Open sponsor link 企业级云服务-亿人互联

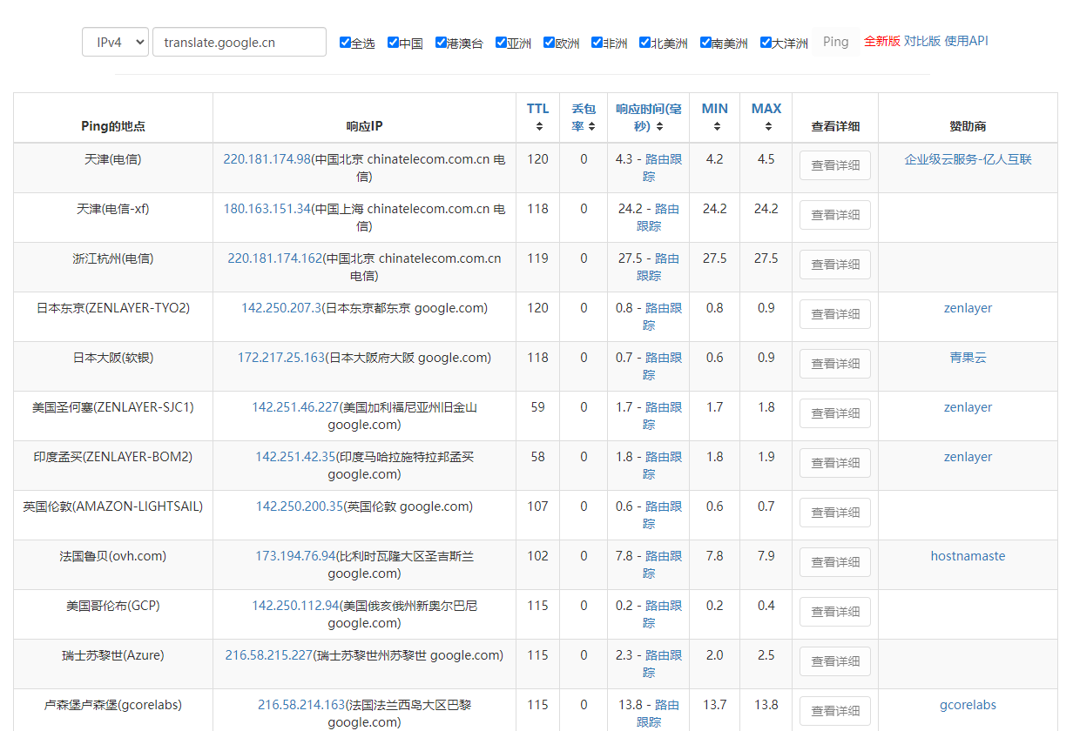(968, 159)
